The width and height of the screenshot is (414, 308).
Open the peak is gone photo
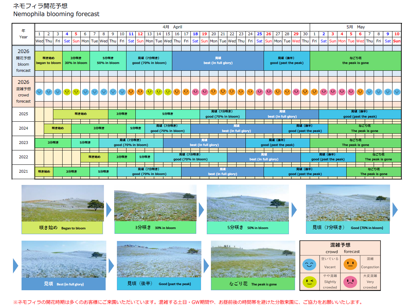[x=253, y=259]
